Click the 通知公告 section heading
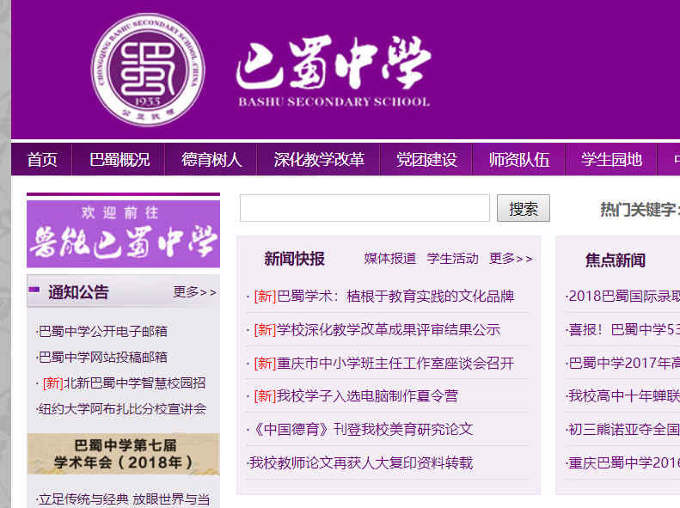 pos(78,292)
